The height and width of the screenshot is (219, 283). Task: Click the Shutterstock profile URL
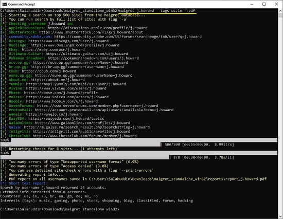91,32
